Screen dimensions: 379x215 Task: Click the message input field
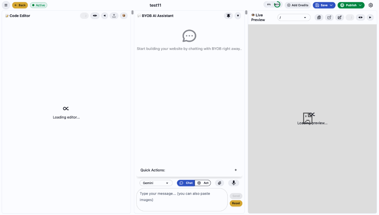[x=181, y=196]
